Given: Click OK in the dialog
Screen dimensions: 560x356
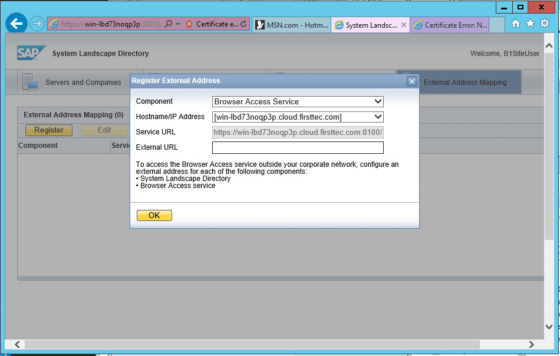Looking at the screenshot, I should click(154, 215).
